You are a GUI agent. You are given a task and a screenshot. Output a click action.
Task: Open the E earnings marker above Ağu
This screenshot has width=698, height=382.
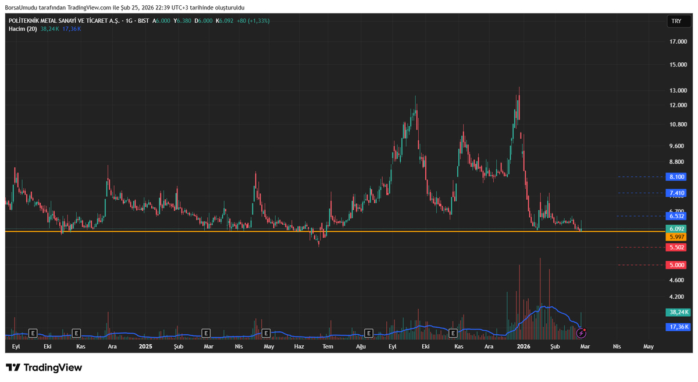(x=368, y=333)
